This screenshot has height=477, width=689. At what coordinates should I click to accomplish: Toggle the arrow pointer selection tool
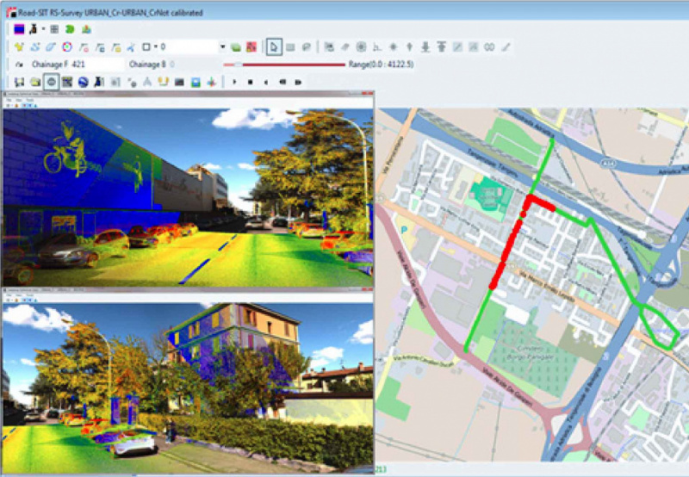(x=273, y=46)
